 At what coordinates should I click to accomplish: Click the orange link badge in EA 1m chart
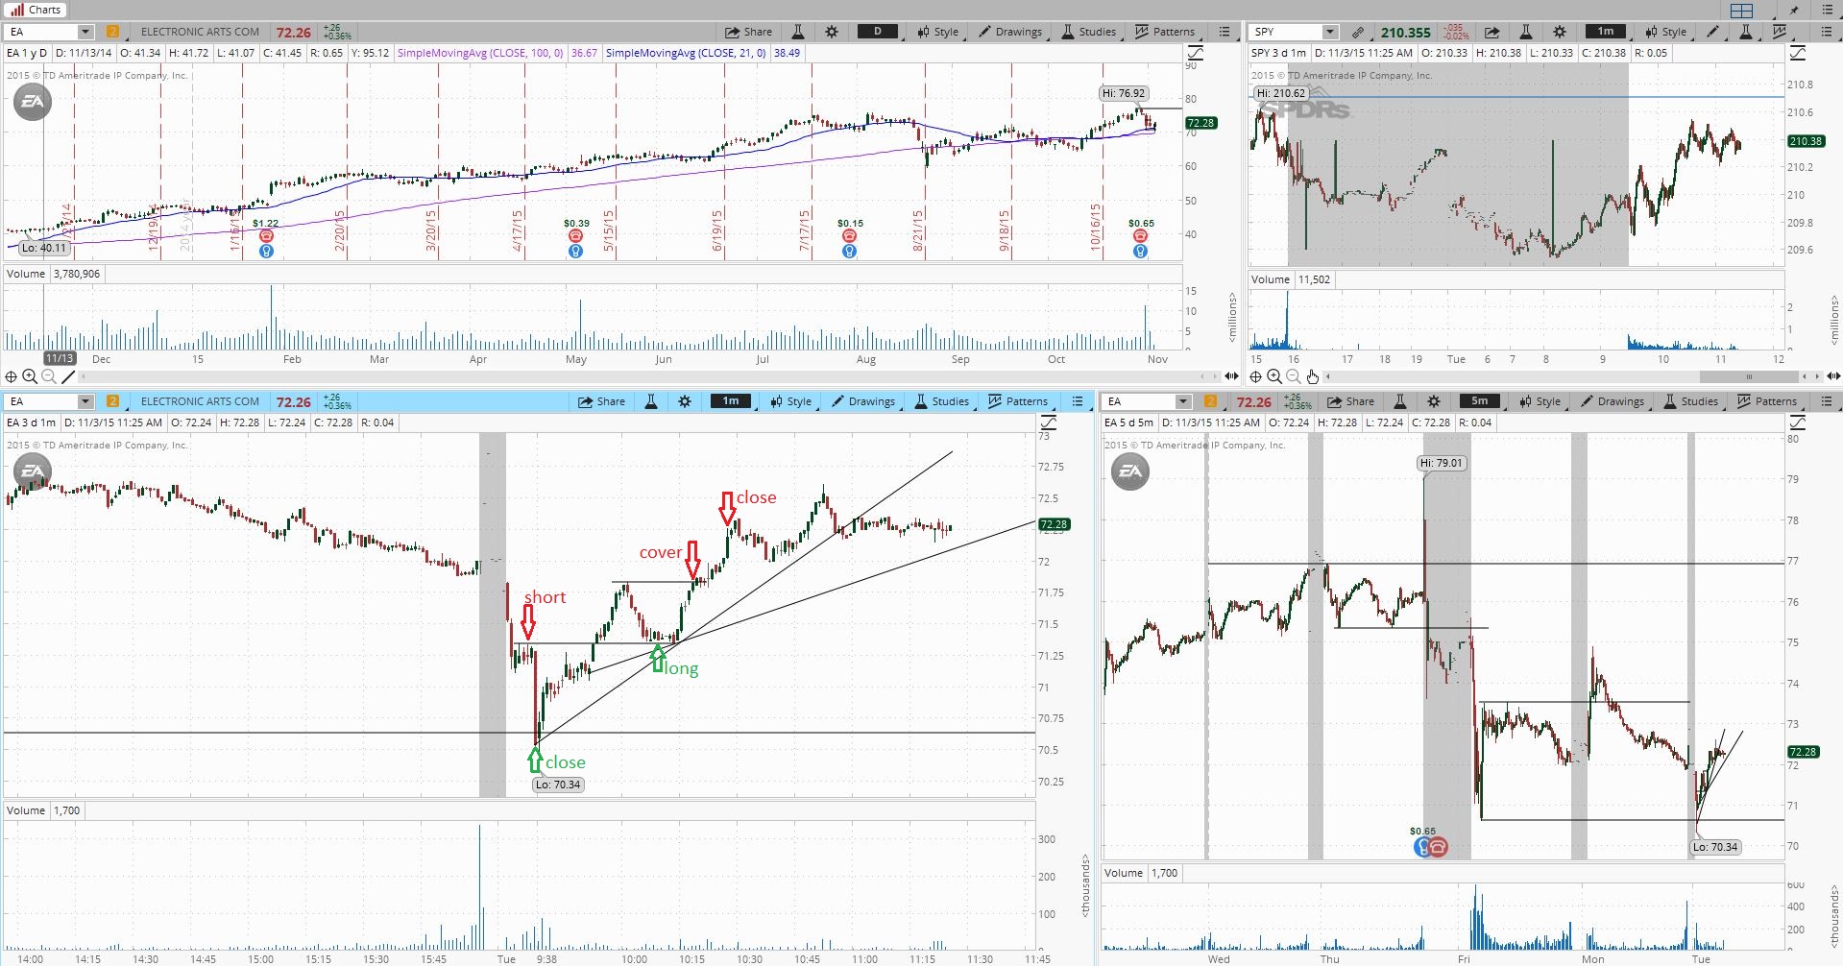(112, 401)
